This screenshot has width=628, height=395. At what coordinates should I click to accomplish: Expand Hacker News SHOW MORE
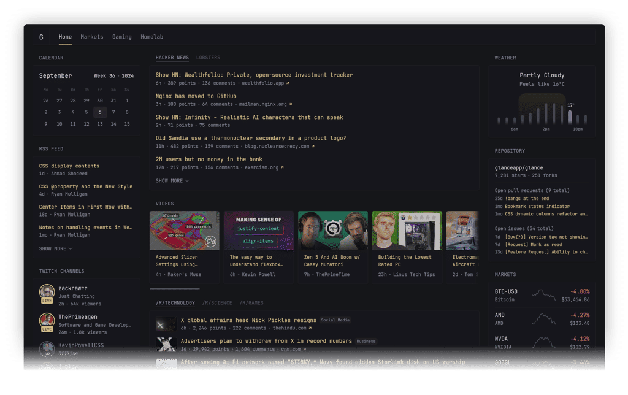click(x=172, y=181)
